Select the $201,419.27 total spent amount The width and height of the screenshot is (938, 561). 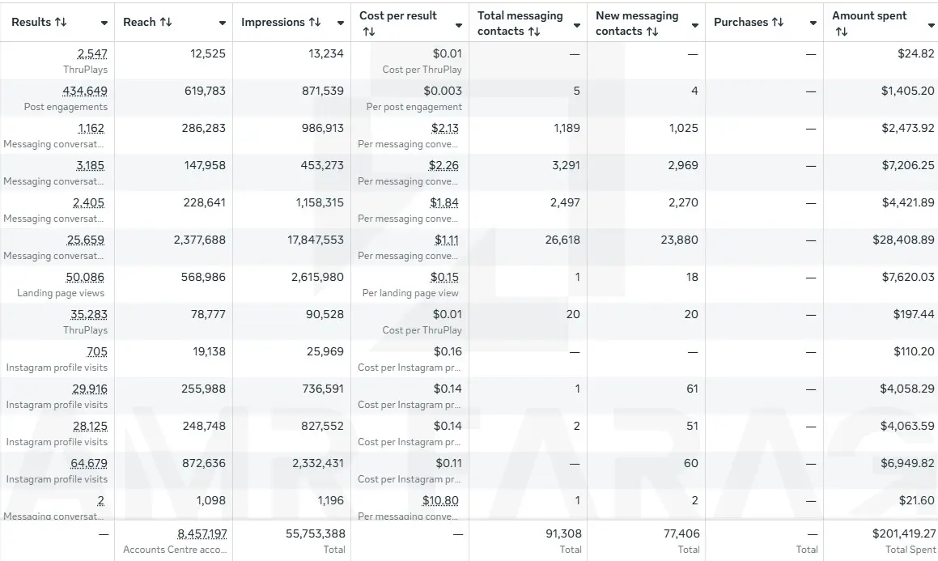[904, 533]
